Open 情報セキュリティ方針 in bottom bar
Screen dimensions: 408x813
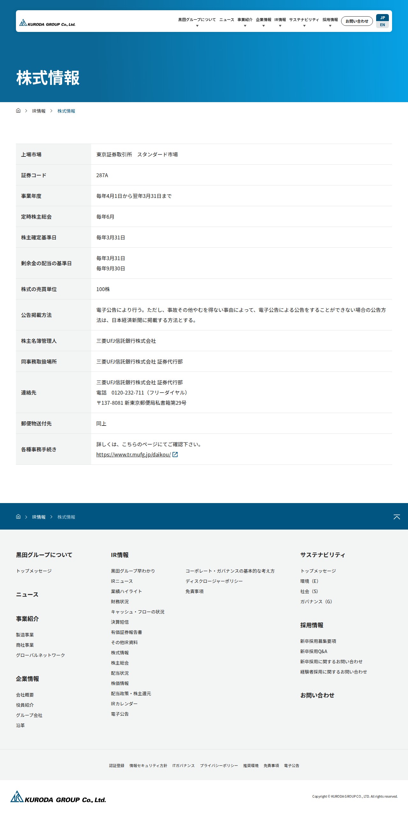click(x=148, y=766)
